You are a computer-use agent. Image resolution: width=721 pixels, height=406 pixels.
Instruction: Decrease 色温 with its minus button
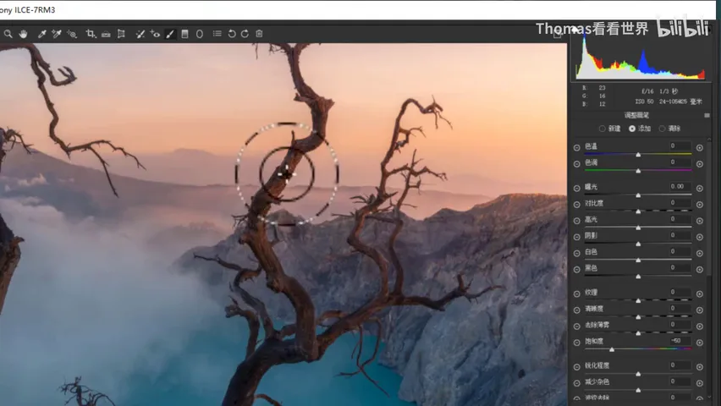pos(576,147)
